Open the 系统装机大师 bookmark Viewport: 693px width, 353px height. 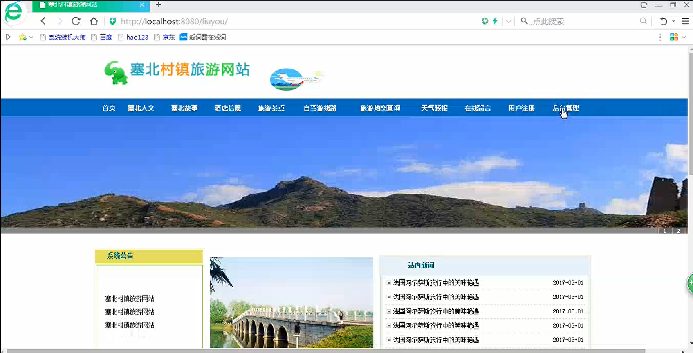tap(63, 37)
